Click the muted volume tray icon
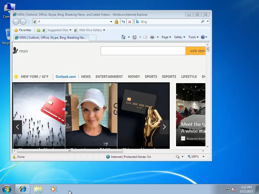The image size is (259, 194). pos(233,189)
